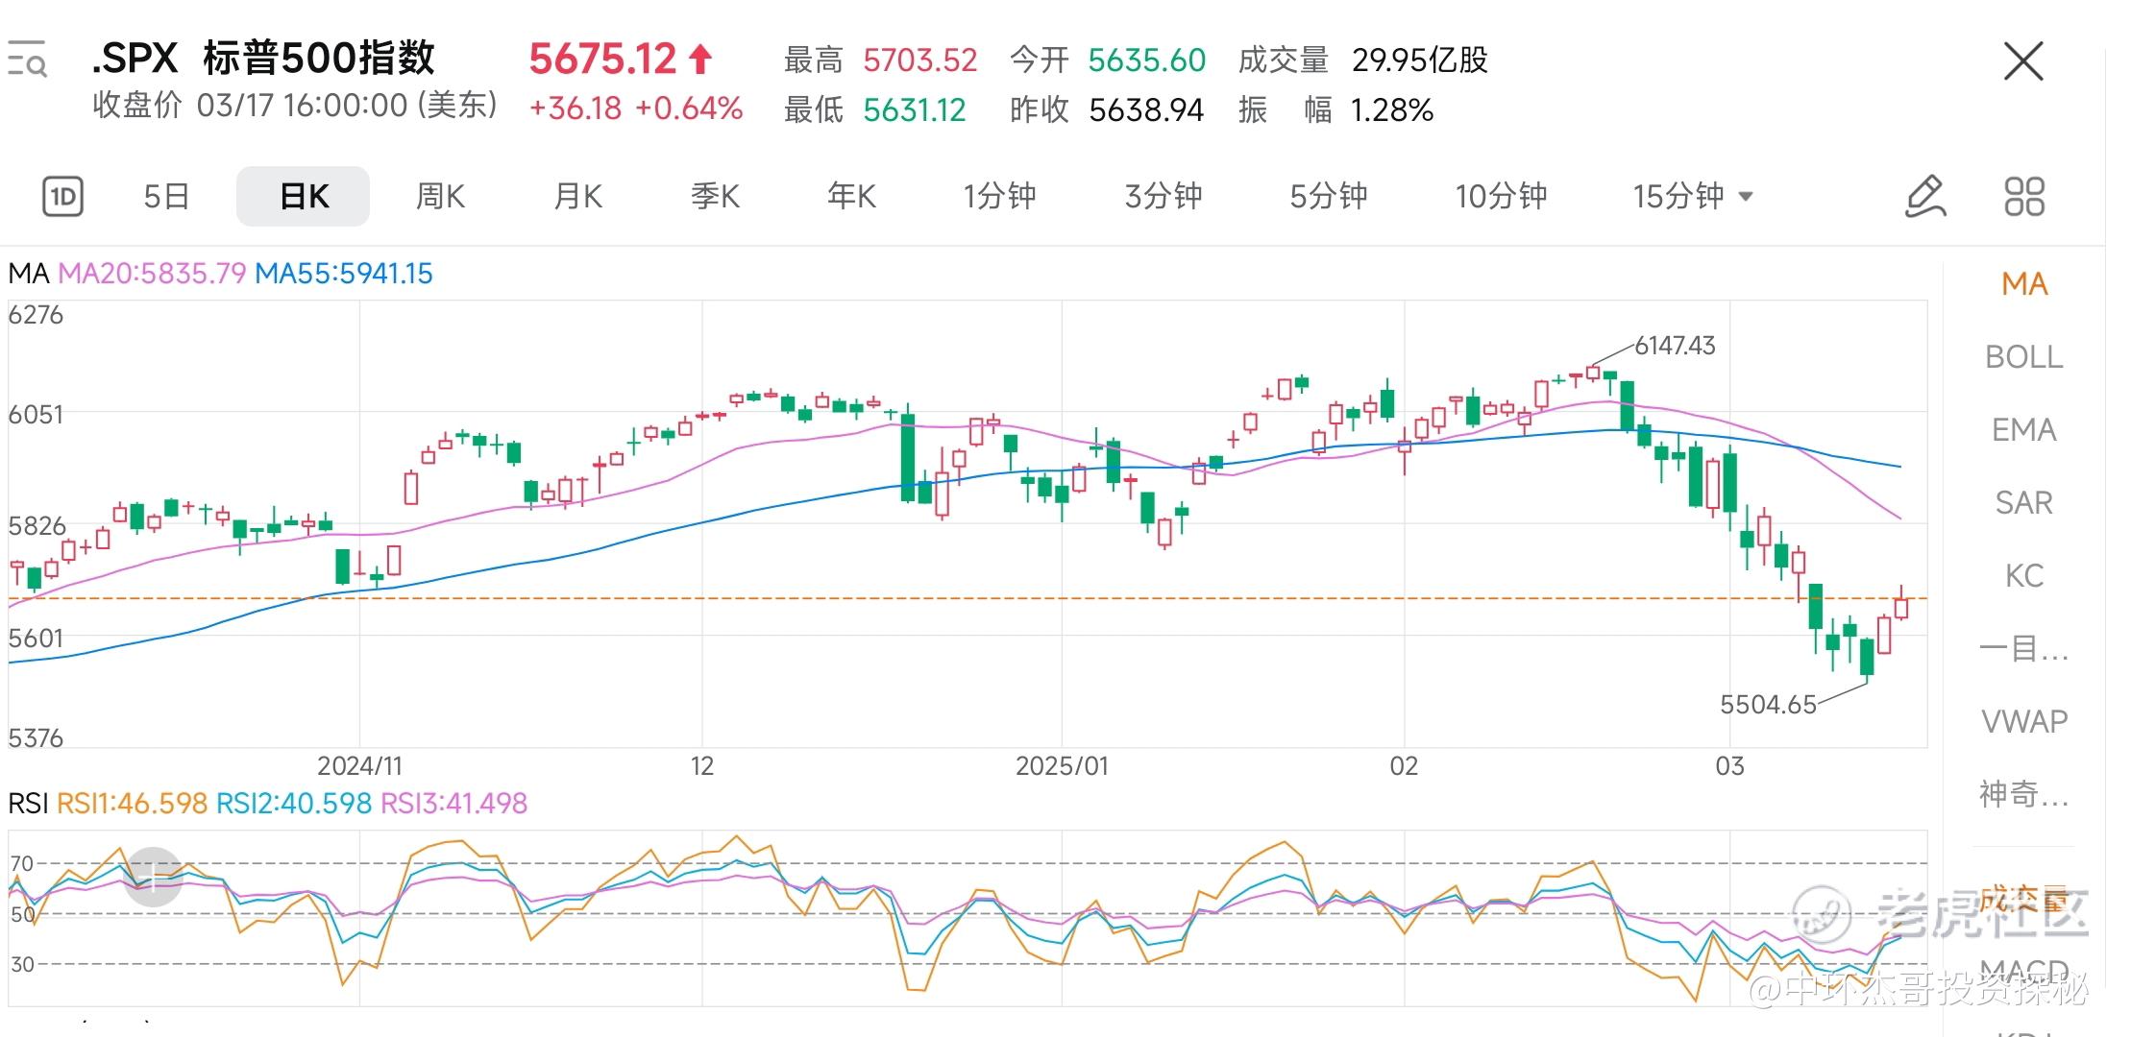The image size is (2131, 1037).
Task: Click the 5504.65 low price marker
Action: [1767, 705]
